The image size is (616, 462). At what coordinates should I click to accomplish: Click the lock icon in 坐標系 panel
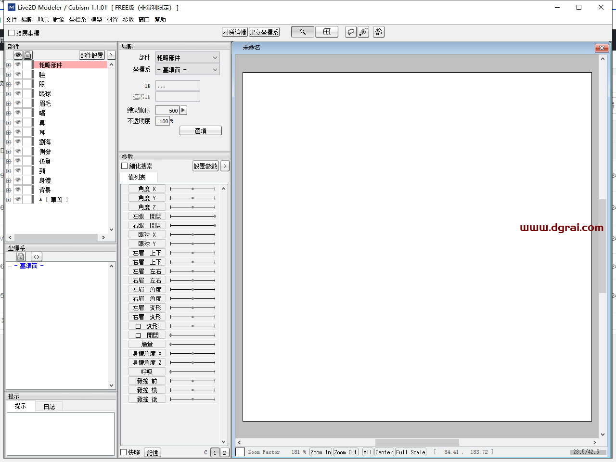tap(21, 257)
